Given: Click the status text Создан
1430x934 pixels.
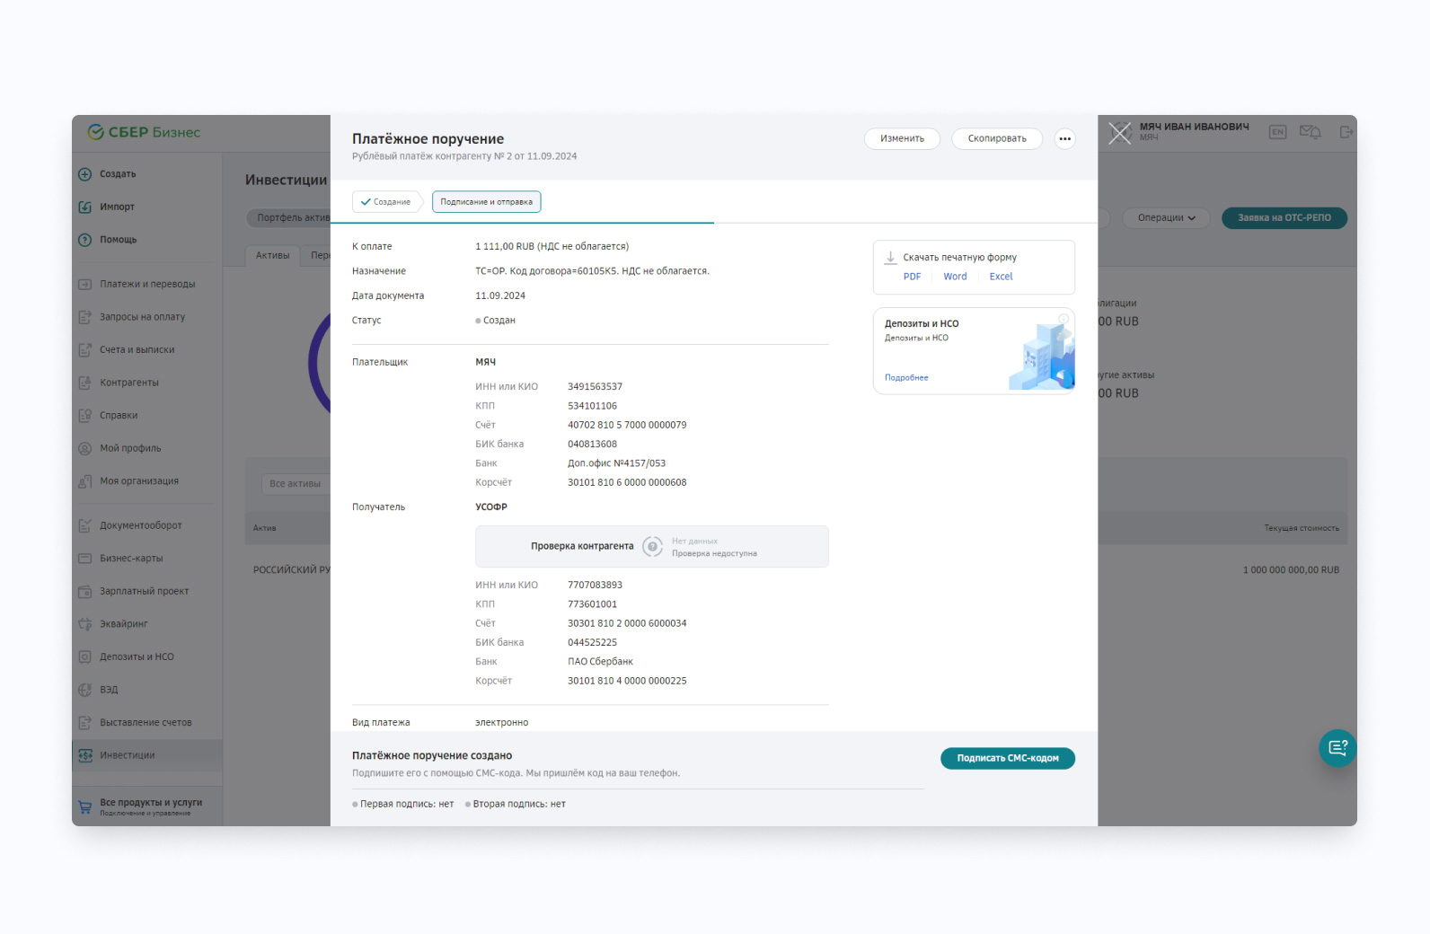Looking at the screenshot, I should pos(499,321).
